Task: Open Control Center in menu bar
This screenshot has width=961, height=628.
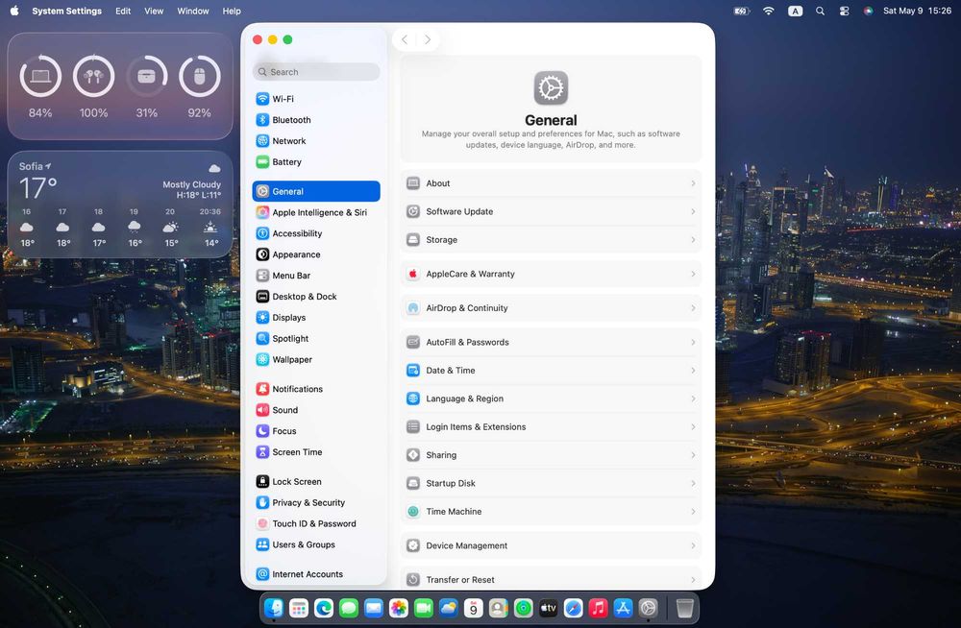Action: (x=844, y=11)
